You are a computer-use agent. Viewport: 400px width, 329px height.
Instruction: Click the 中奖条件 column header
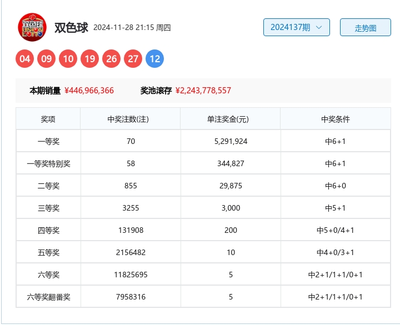point(336,119)
